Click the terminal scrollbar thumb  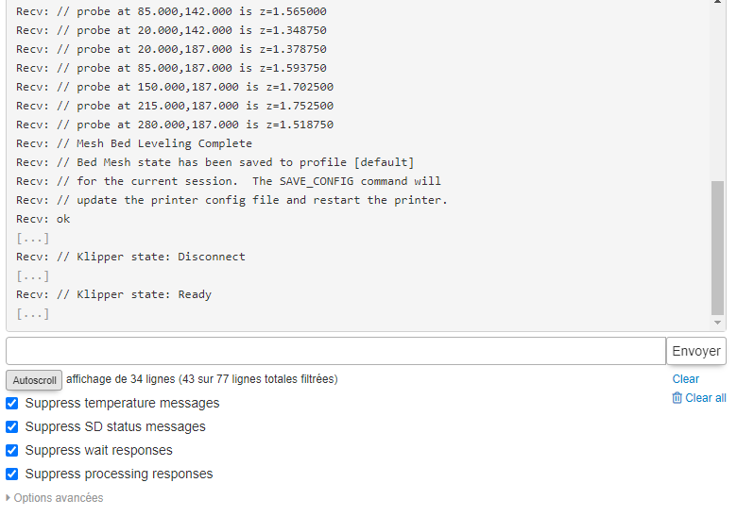click(717, 248)
